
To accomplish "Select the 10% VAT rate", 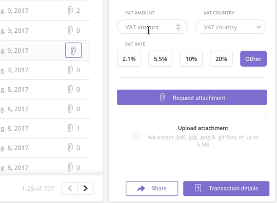I will tap(191, 59).
